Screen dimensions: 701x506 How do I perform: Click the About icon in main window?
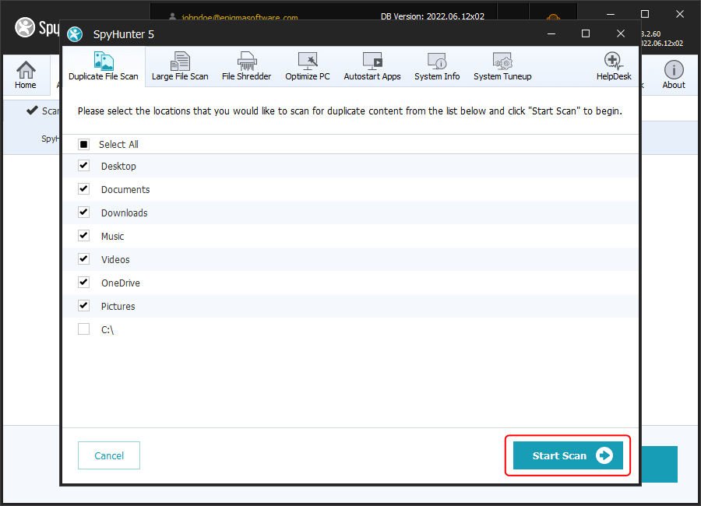(674, 75)
